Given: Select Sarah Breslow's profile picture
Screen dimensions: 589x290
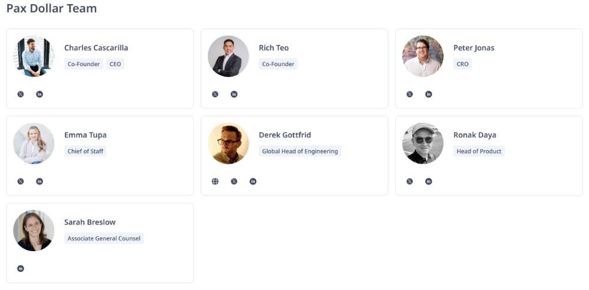Looking at the screenshot, I should click(x=34, y=230).
